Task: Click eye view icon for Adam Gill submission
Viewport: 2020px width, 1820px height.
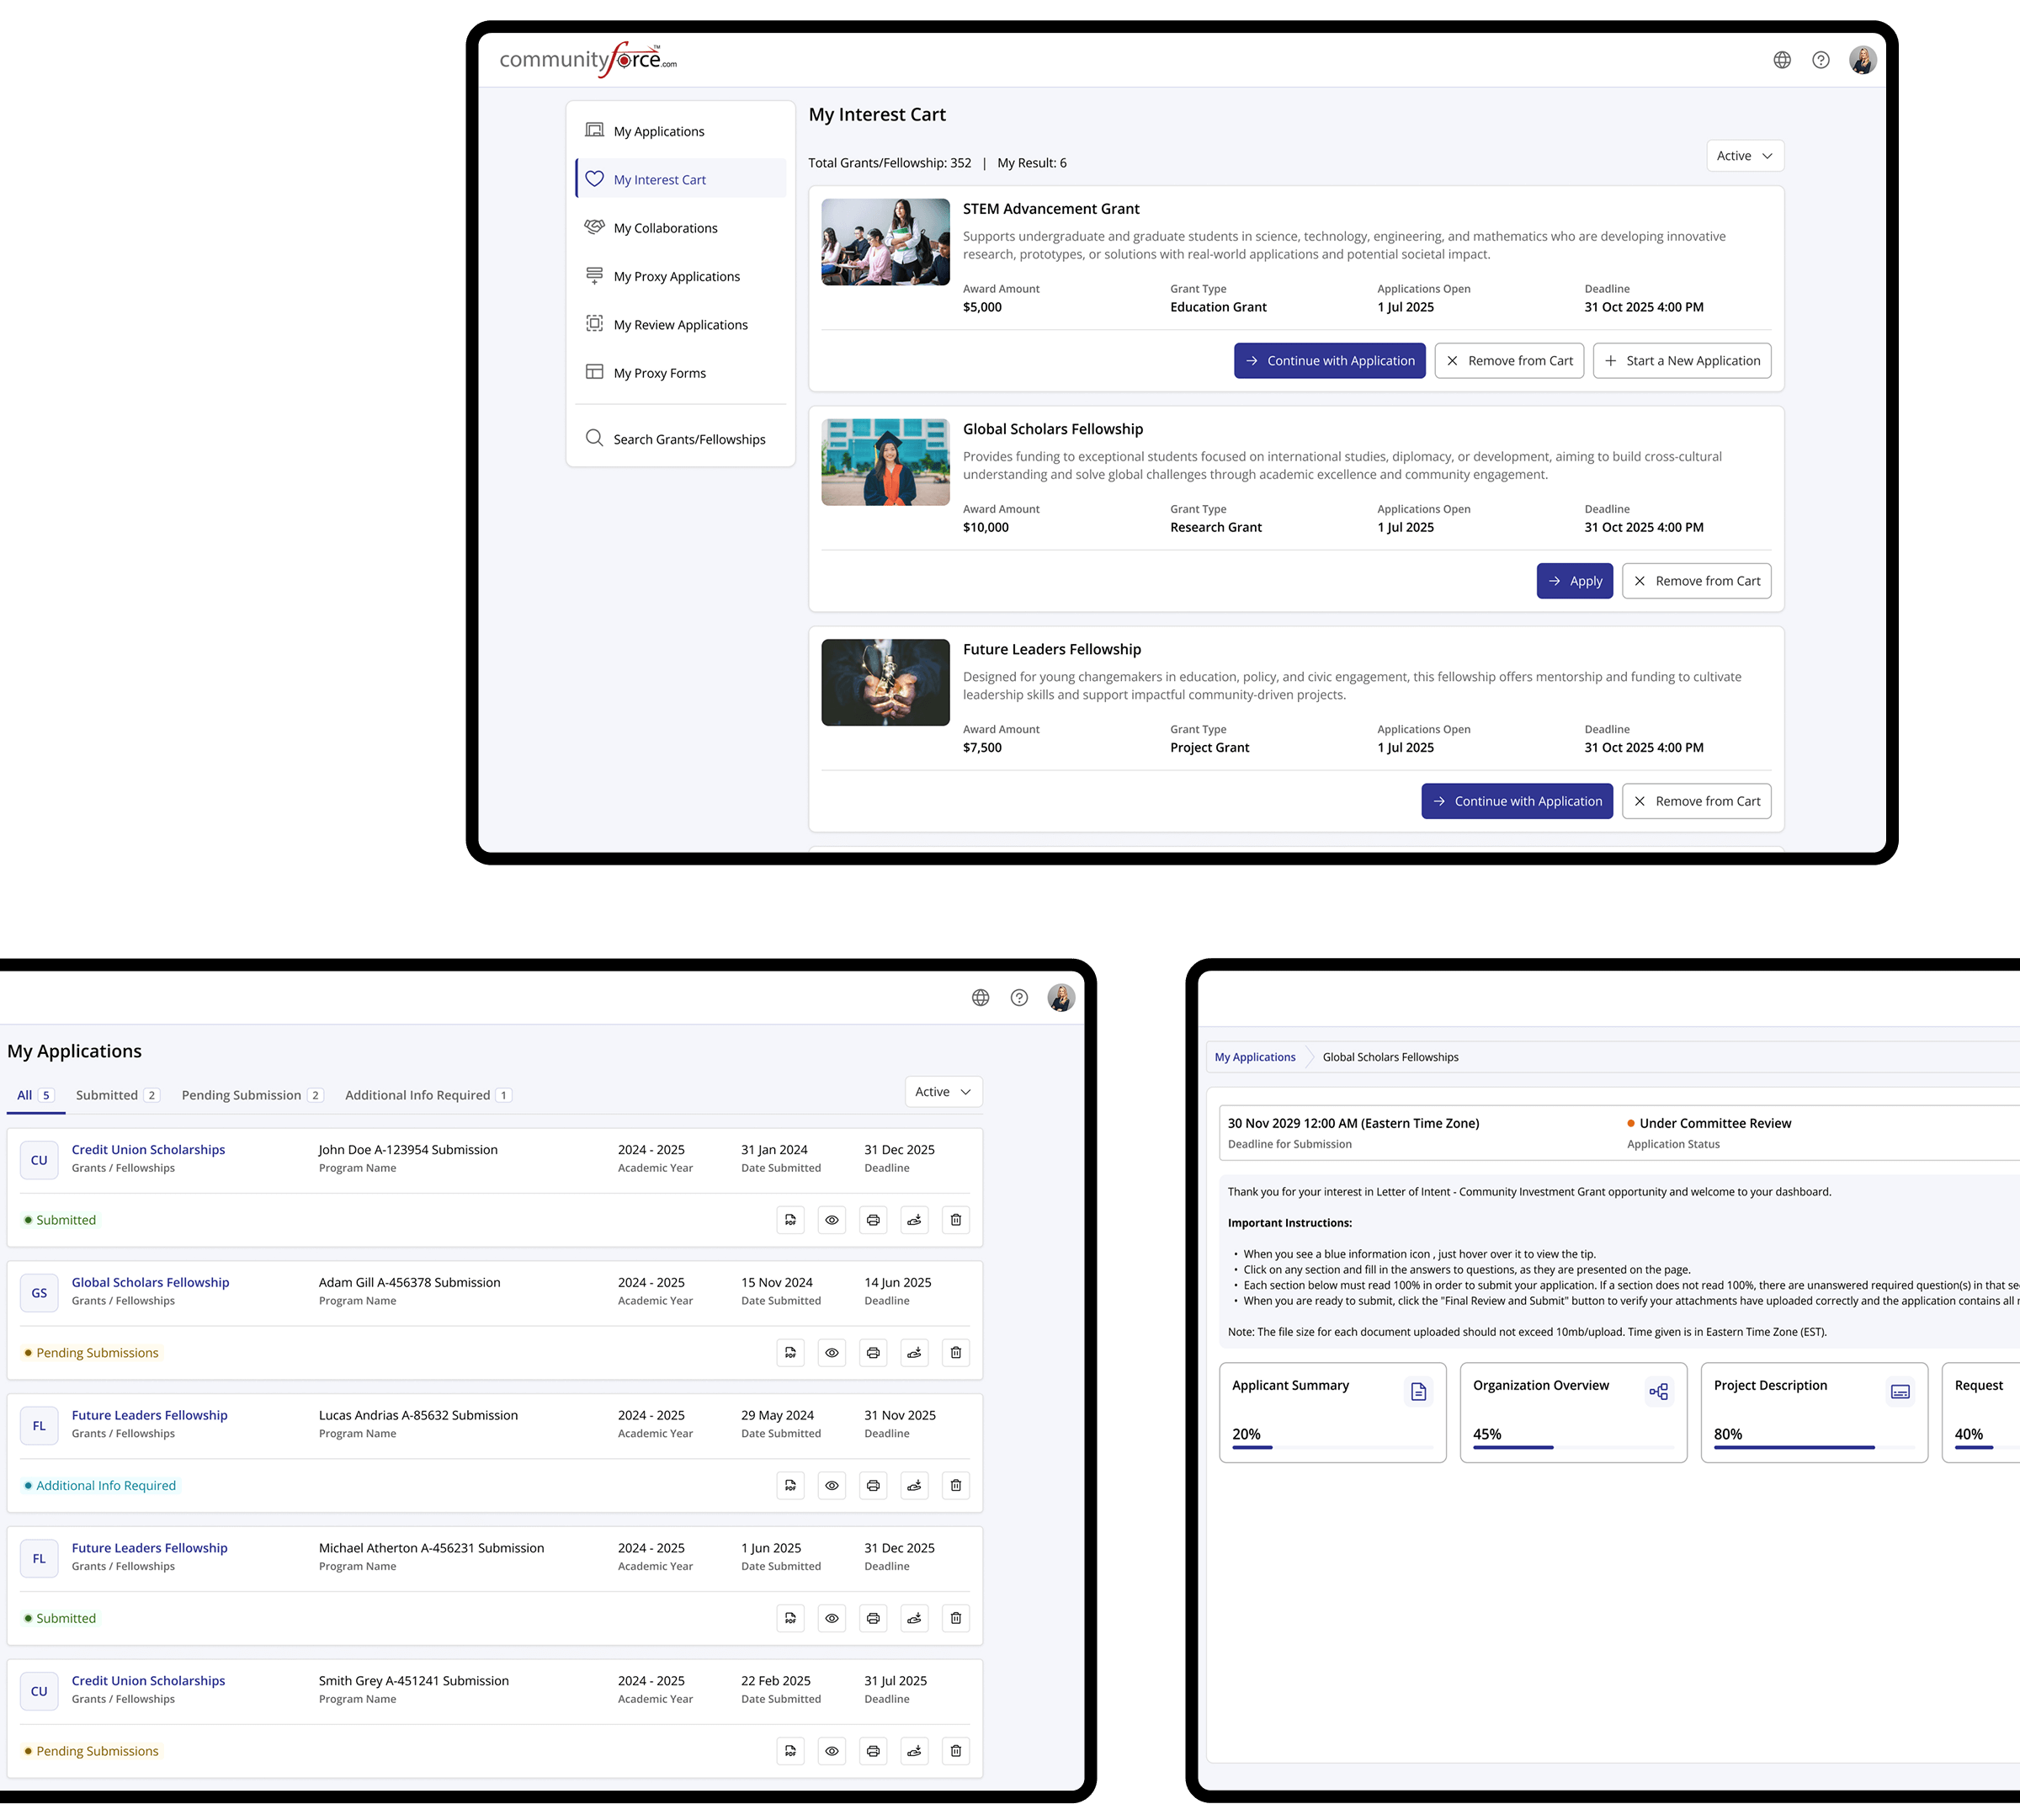Action: [x=832, y=1353]
